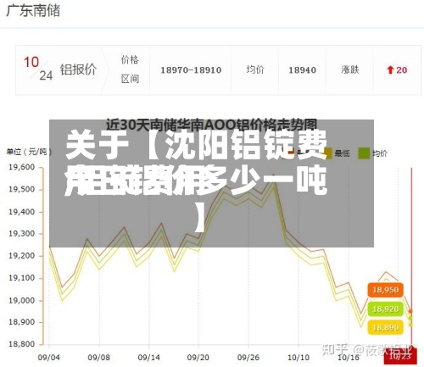Click the 09/04 x-axis date
The image size is (424, 367).
pyautogui.click(x=49, y=358)
